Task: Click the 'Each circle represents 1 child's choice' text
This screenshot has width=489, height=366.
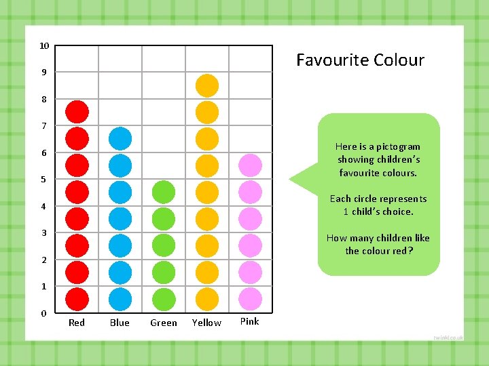Action: pyautogui.click(x=378, y=205)
